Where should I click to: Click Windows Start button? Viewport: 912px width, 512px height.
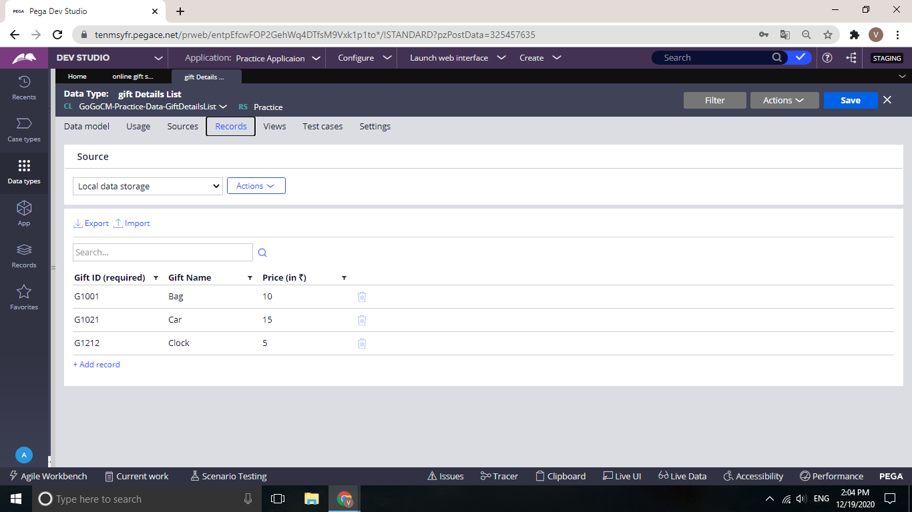point(16,499)
